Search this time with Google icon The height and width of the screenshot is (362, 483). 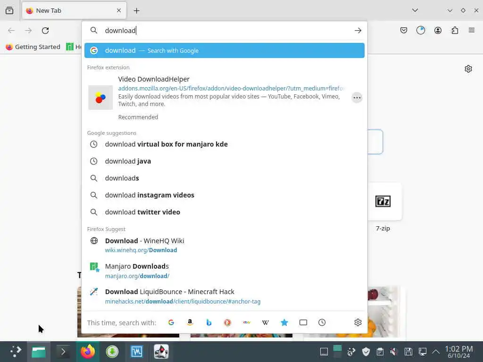tap(171, 322)
